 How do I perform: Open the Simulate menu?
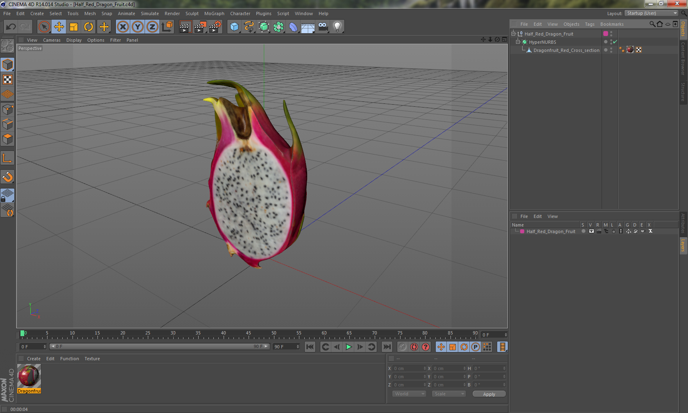pyautogui.click(x=149, y=13)
